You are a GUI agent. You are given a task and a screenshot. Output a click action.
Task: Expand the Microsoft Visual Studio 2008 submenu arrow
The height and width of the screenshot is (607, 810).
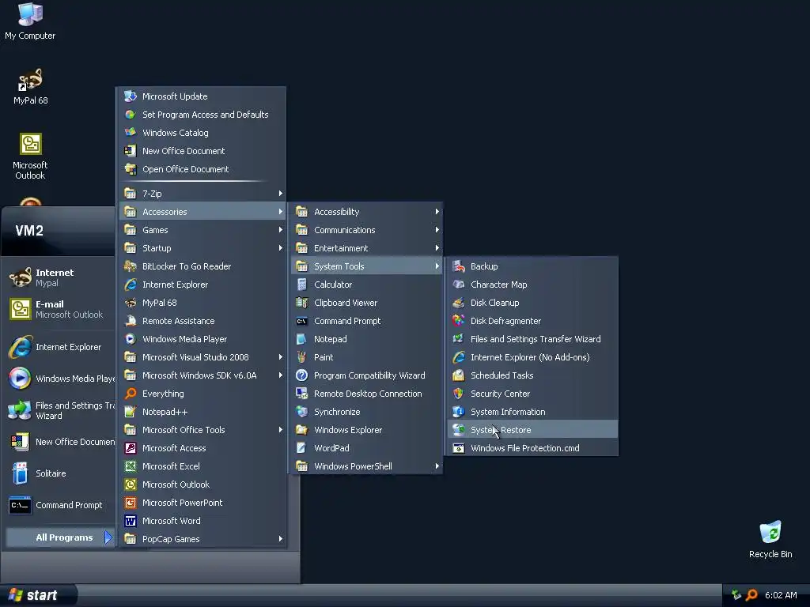[x=281, y=357]
